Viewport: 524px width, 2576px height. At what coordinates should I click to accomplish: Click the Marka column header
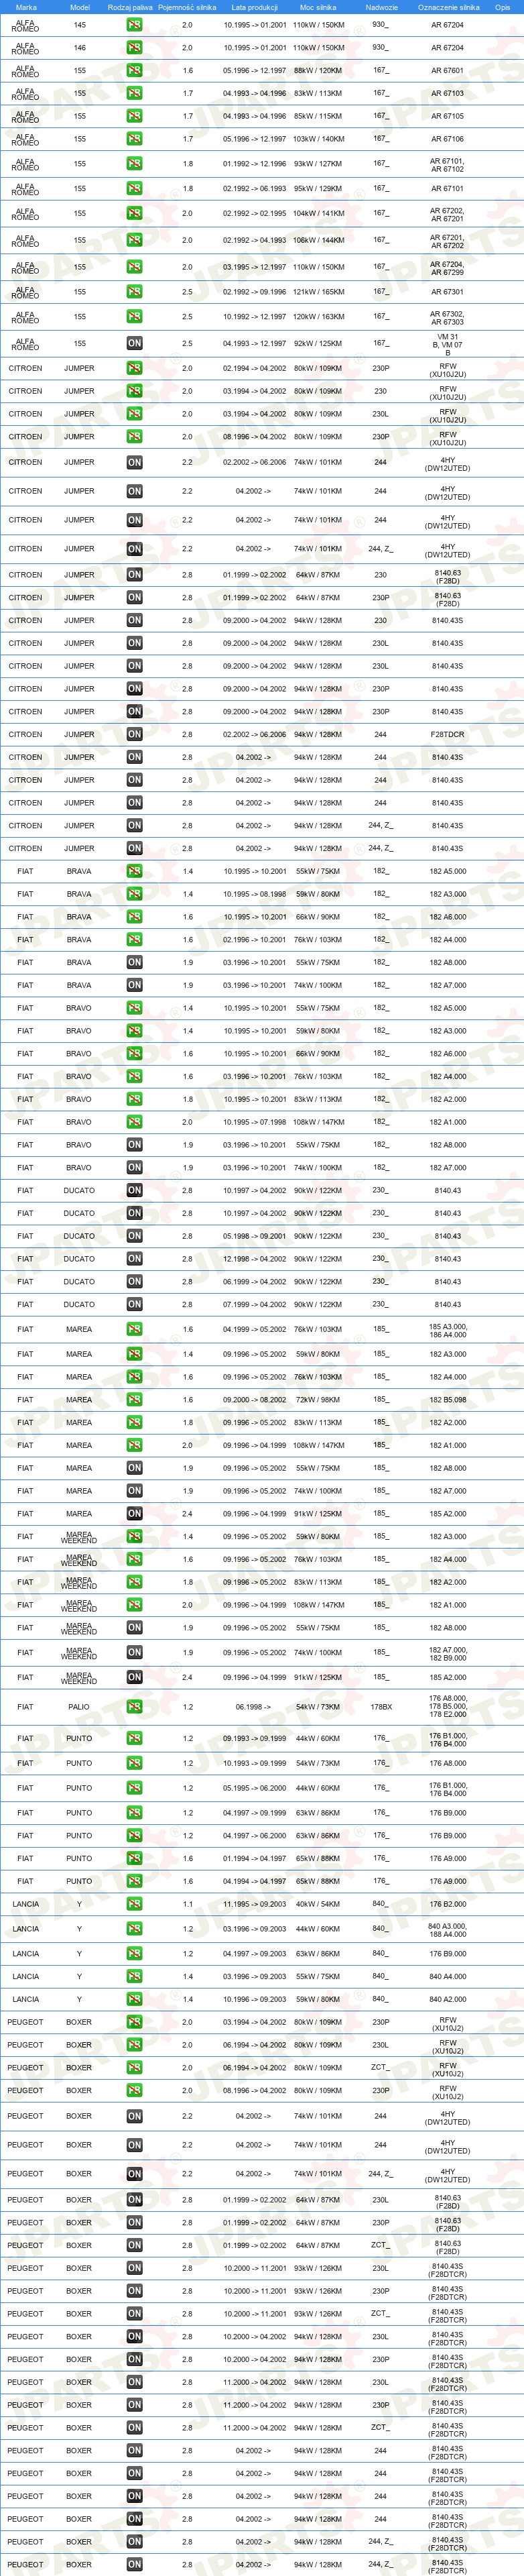[x=26, y=7]
